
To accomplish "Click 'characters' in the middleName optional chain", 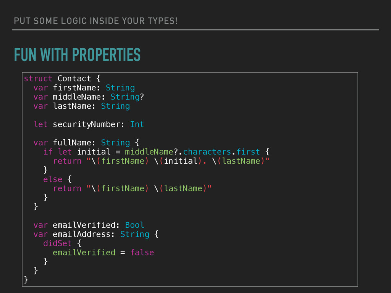I will [x=207, y=152].
